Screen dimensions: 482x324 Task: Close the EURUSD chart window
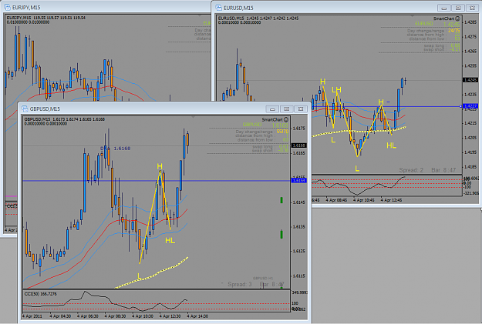point(472,8)
